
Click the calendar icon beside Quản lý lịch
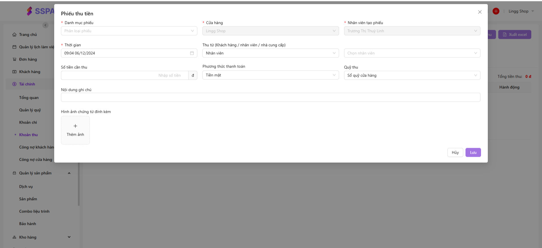pos(14,47)
